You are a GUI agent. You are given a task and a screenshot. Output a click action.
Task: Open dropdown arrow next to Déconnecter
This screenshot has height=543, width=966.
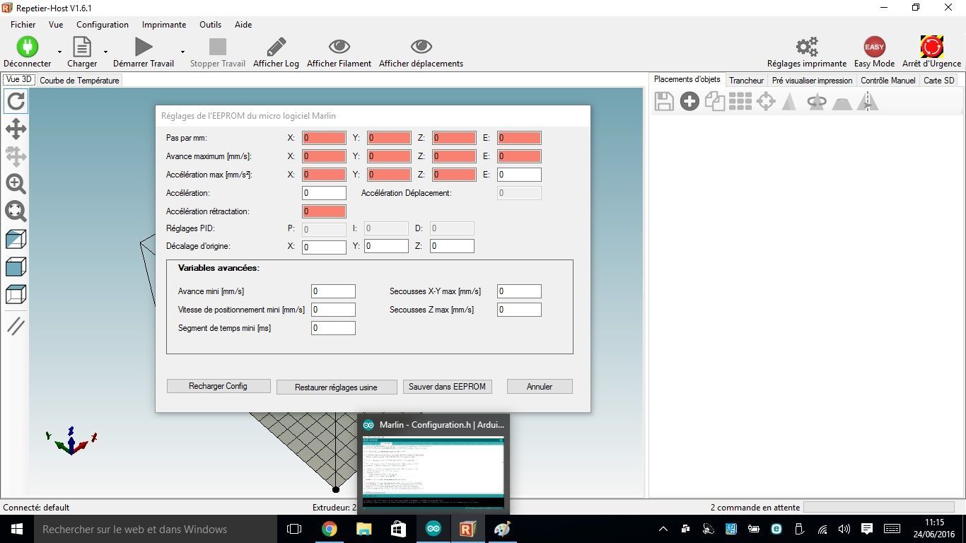pyautogui.click(x=59, y=52)
